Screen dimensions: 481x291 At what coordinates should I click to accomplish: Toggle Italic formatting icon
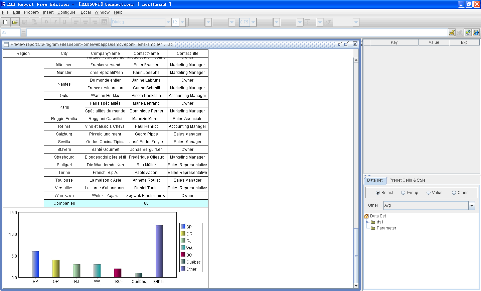click(55, 22)
